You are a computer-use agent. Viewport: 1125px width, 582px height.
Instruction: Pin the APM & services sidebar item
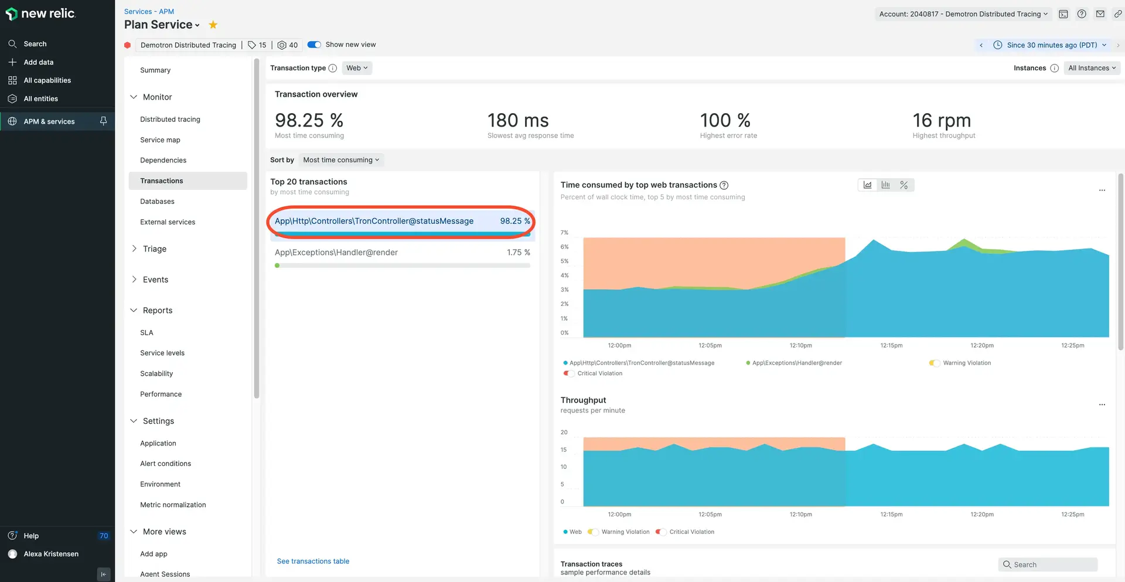coord(103,121)
